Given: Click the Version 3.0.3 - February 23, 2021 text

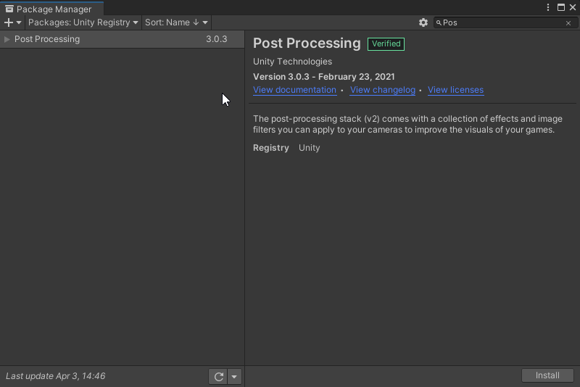Looking at the screenshot, I should tap(323, 77).
